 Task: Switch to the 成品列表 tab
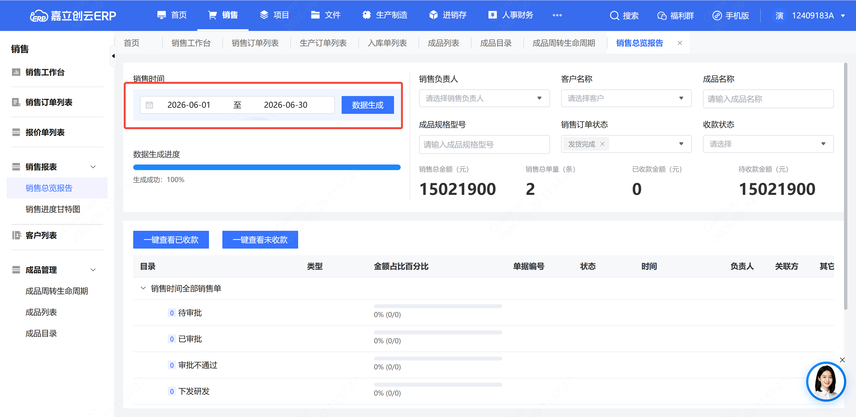click(x=443, y=43)
